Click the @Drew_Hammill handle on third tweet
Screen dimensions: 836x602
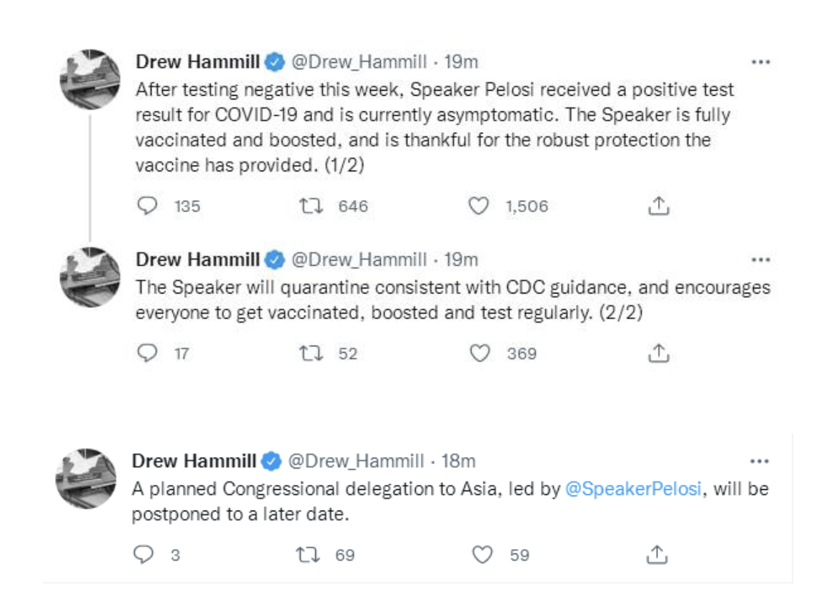(356, 461)
